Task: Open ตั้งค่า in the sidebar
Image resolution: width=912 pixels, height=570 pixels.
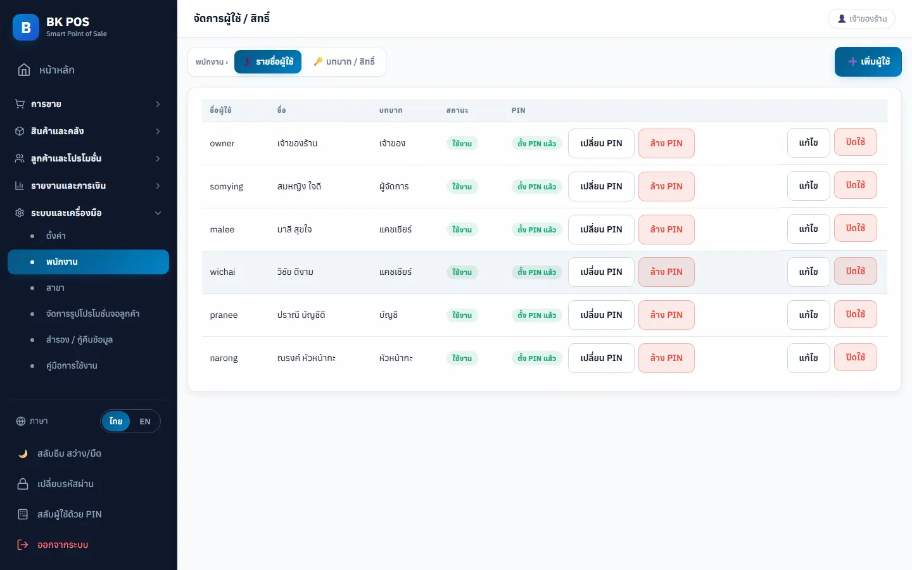Action: coord(89,236)
